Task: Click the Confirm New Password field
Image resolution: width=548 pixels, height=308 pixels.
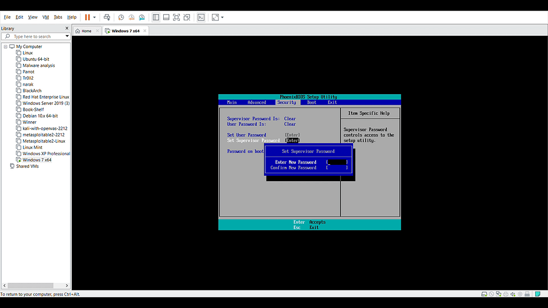Action: (x=337, y=167)
